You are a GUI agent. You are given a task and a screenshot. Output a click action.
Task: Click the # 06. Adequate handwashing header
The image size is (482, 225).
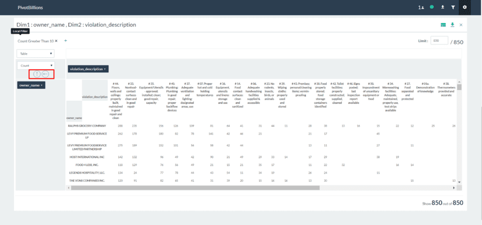click(x=254, y=93)
